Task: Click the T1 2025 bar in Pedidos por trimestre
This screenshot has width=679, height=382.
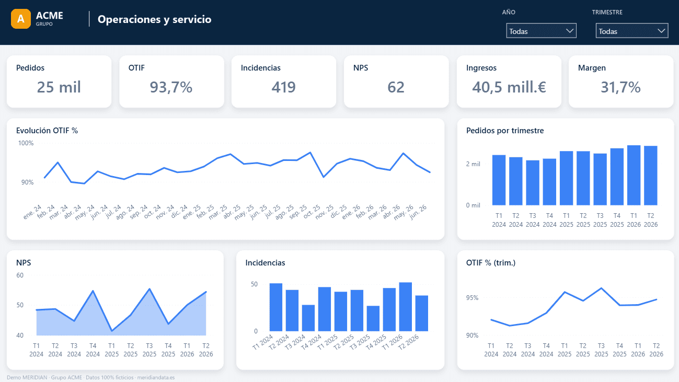Action: pos(567,178)
